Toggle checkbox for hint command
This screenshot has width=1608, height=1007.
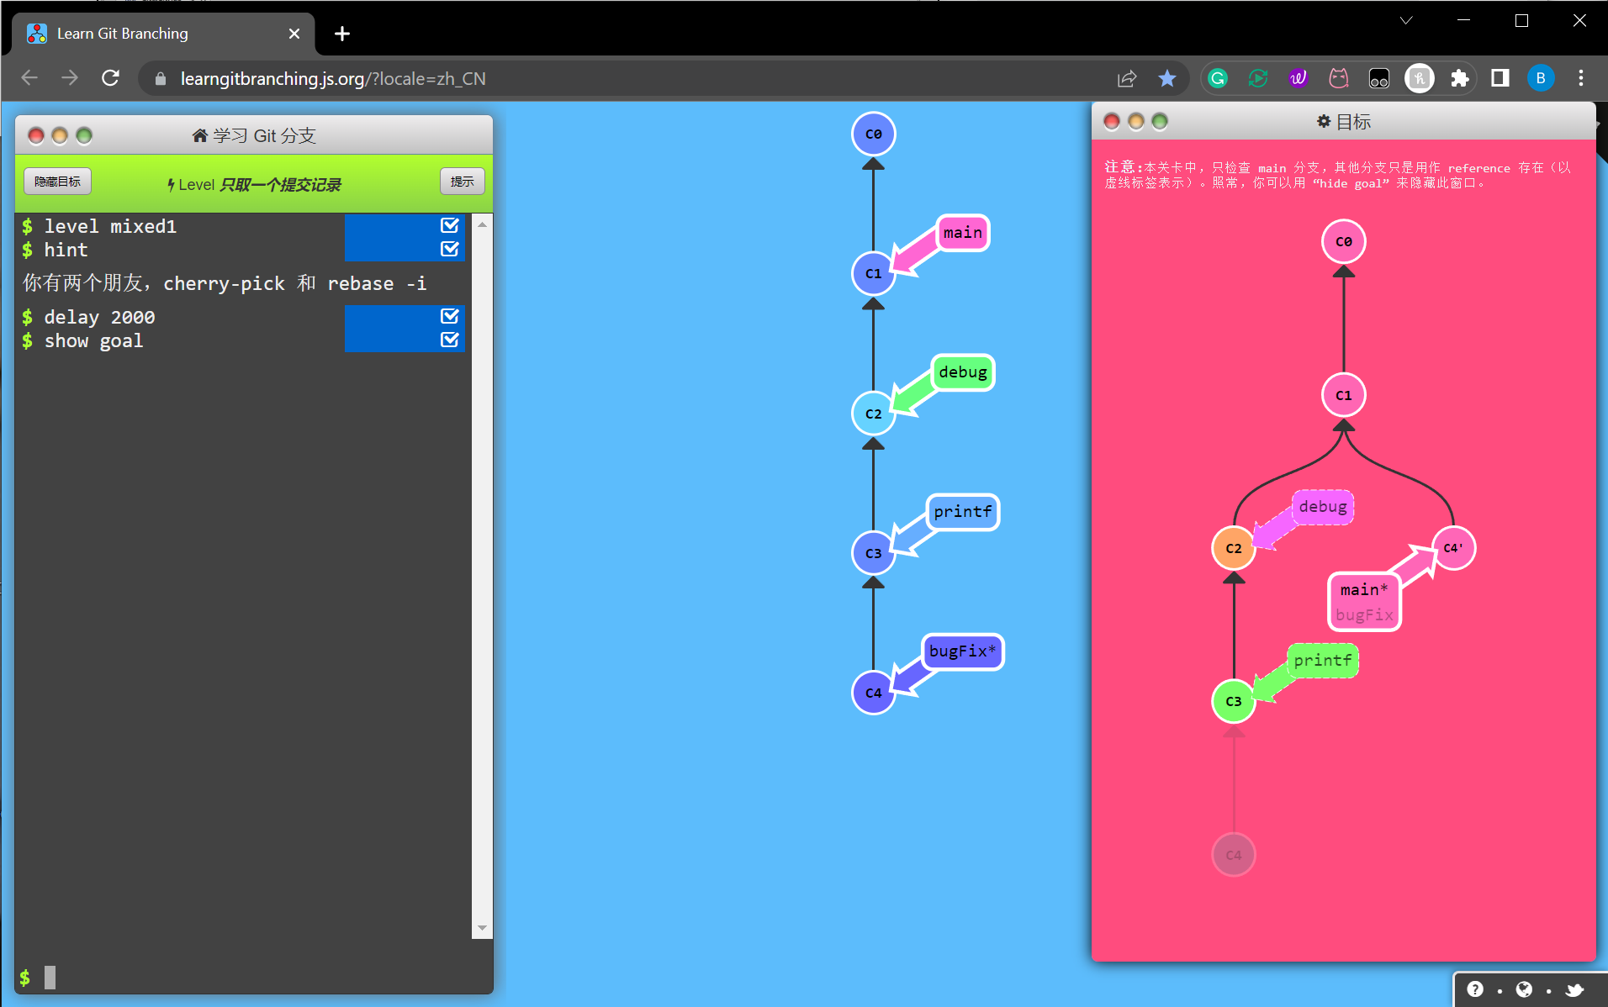coord(450,249)
